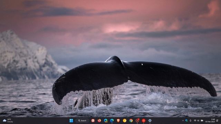Open the clock and date calendar

210,121
